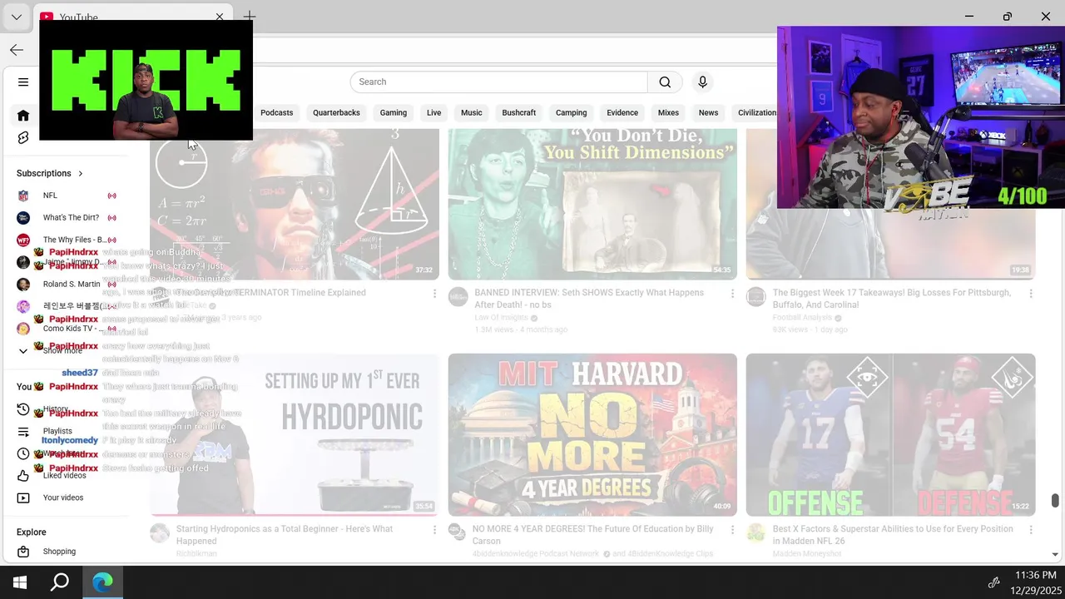Click the scrollbar down arrow
The image size is (1065, 599).
[1055, 554]
